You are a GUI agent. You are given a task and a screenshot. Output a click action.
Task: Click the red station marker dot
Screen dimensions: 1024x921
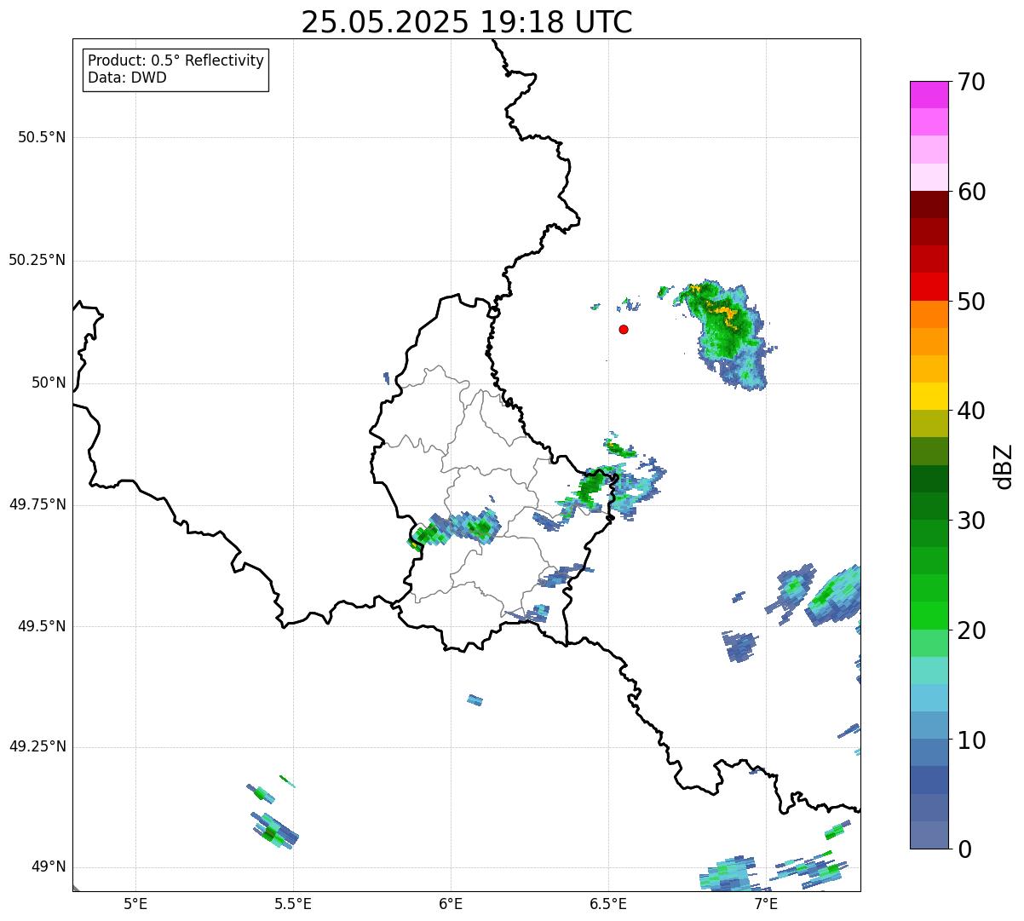(x=624, y=329)
